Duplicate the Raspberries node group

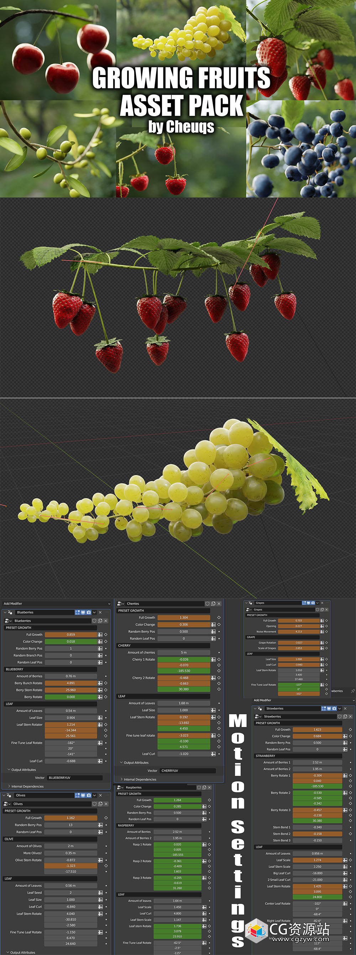click(x=204, y=787)
